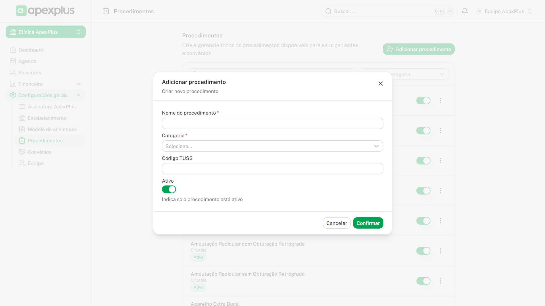Click the Agenda calendar icon
The width and height of the screenshot is (545, 306).
click(x=13, y=61)
